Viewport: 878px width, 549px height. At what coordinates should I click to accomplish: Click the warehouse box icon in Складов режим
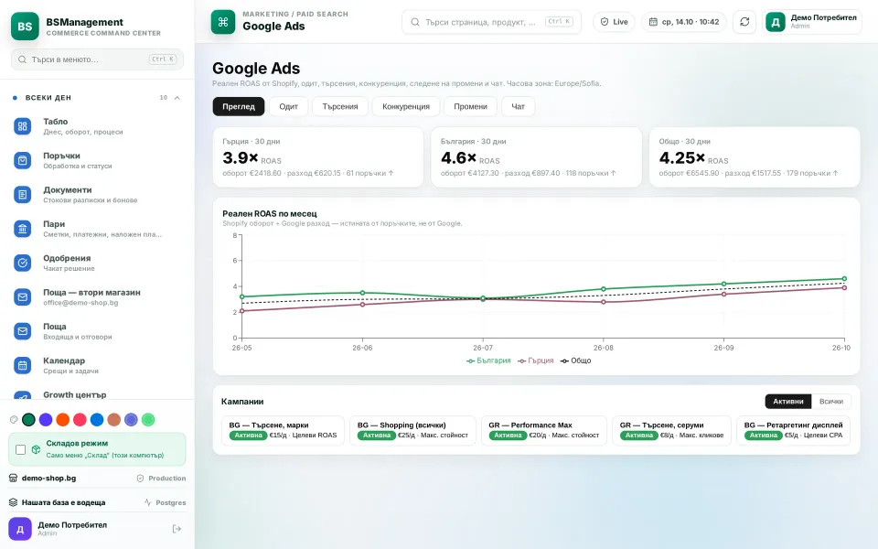coord(36,449)
